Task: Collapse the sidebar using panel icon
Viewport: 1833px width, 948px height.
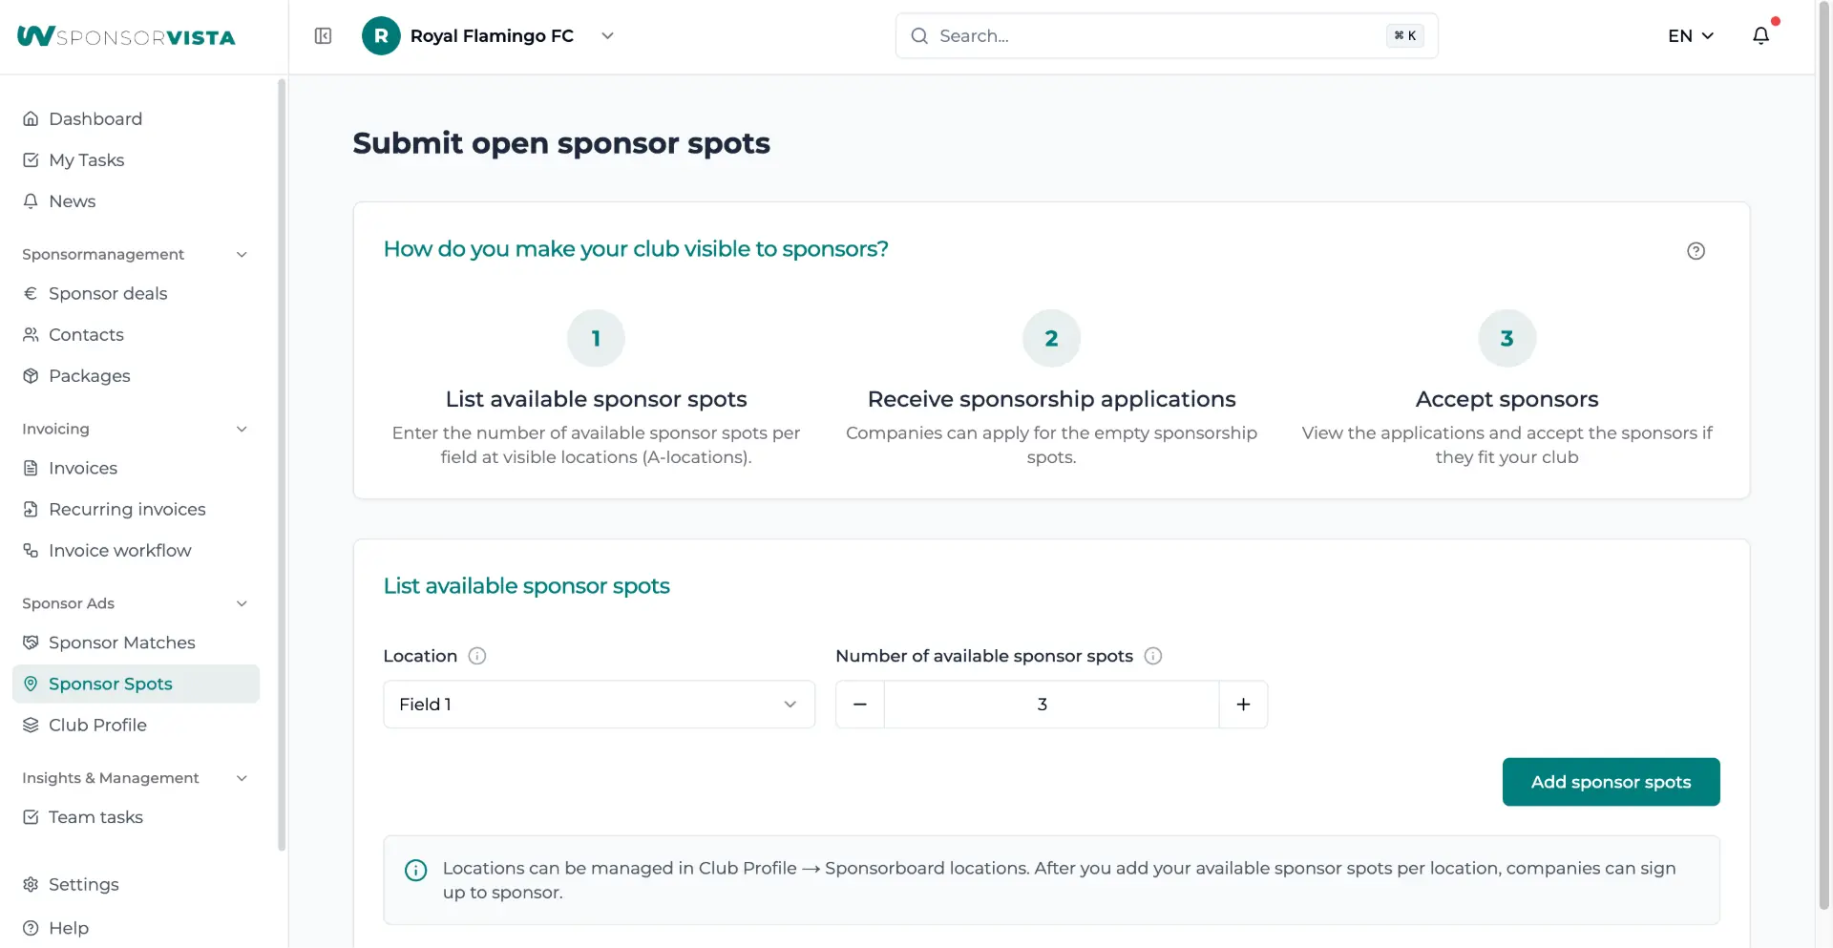Action: (323, 35)
